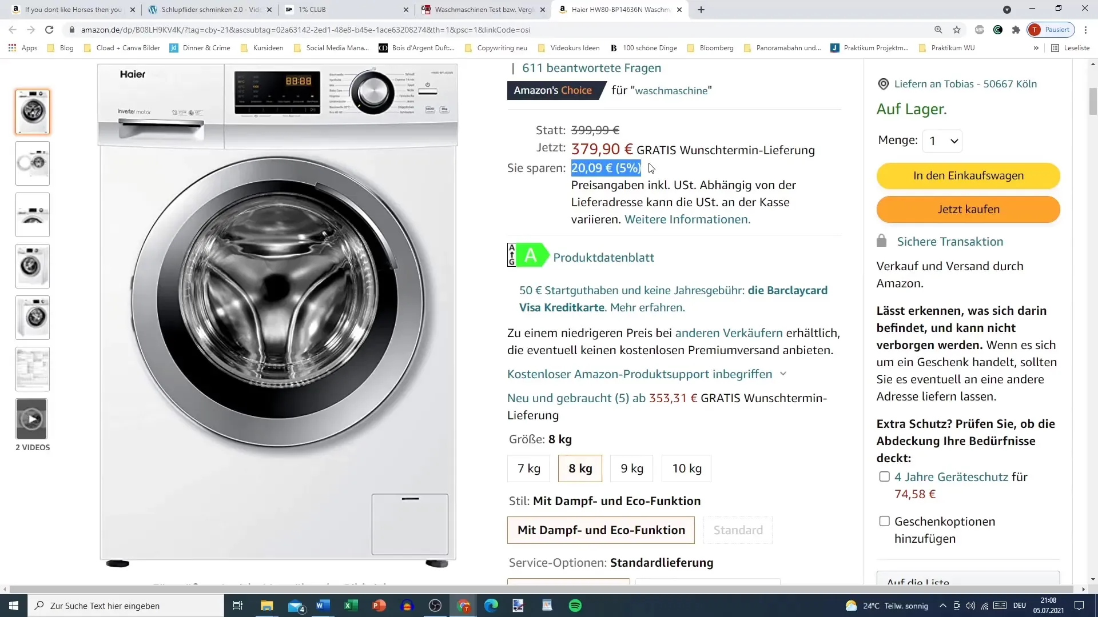1098x617 pixels.
Task: Switch to the Schlupflider schminken tab
Action: (211, 10)
